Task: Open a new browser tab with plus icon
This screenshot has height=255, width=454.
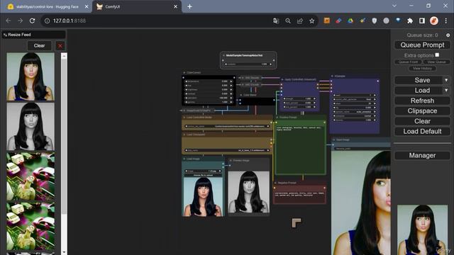Action: pyautogui.click(x=189, y=6)
